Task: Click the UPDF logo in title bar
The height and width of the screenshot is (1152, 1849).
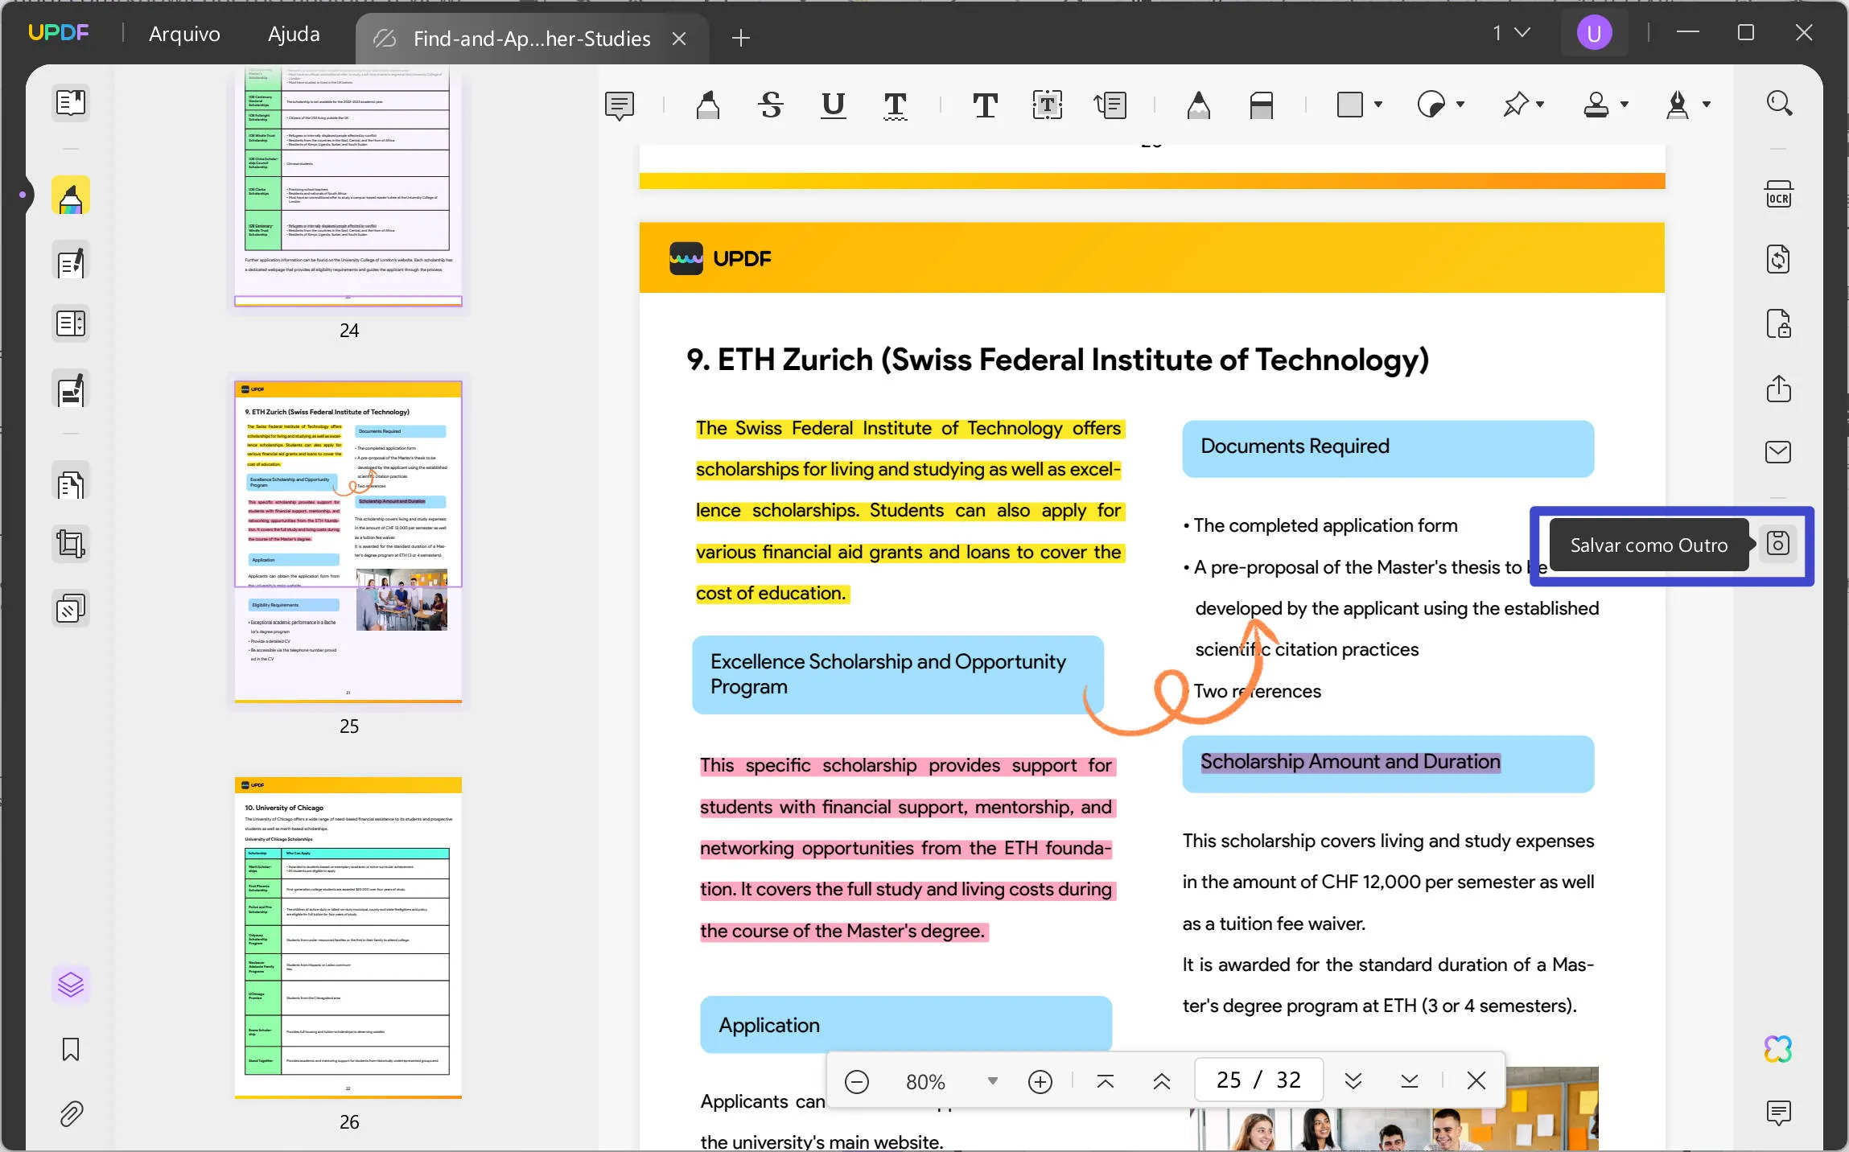Action: pyautogui.click(x=59, y=33)
